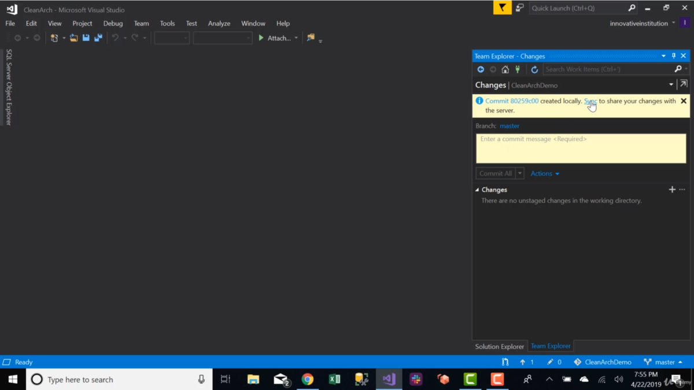Dismiss the commit created notification
The height and width of the screenshot is (390, 694).
pos(684,101)
